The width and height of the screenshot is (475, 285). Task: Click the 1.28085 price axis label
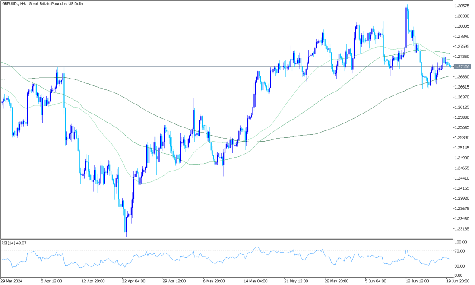click(462, 26)
